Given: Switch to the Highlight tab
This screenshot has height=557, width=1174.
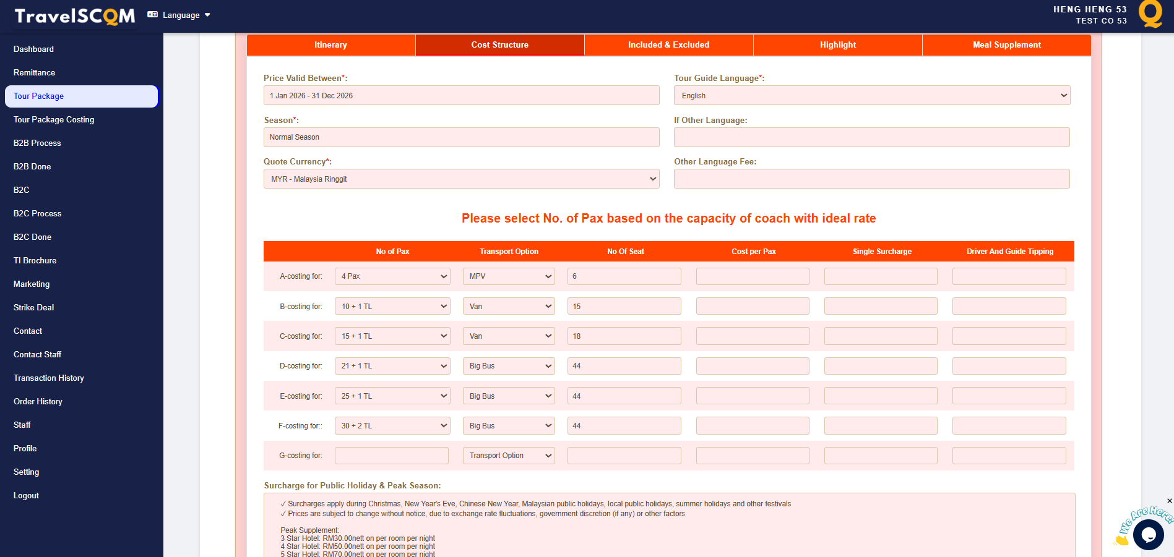Looking at the screenshot, I should pos(837,45).
